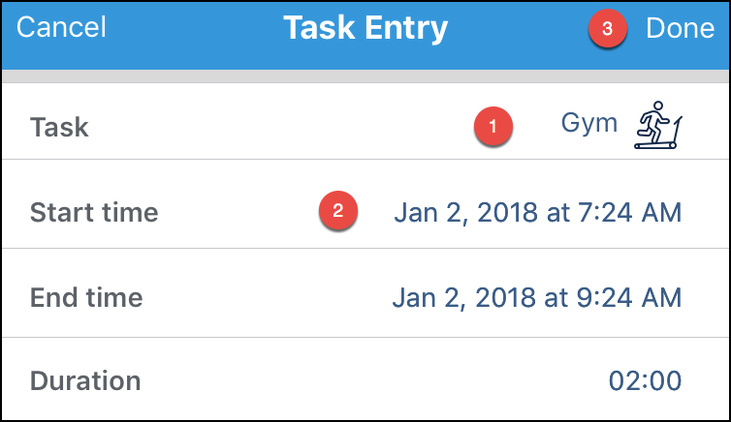731x422 pixels.
Task: Click the Task Entry header title
Action: (x=365, y=29)
